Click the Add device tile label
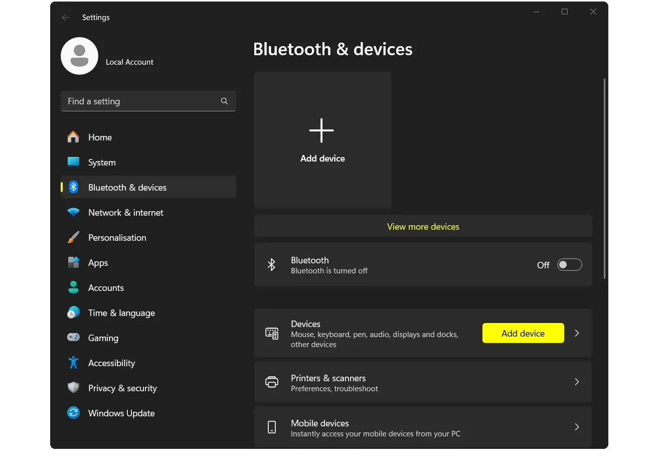The image size is (657, 473). click(322, 159)
